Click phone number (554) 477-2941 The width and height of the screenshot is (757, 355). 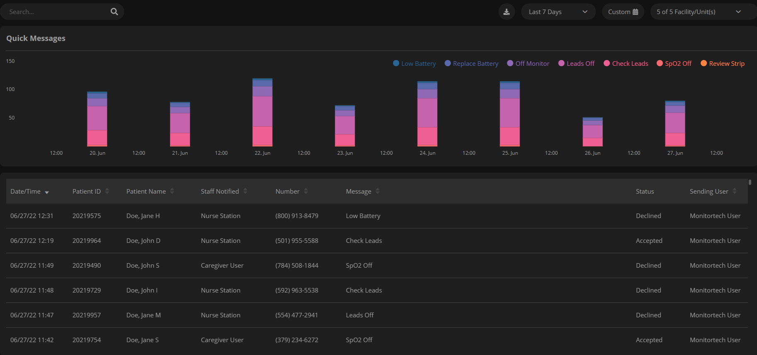pos(297,315)
